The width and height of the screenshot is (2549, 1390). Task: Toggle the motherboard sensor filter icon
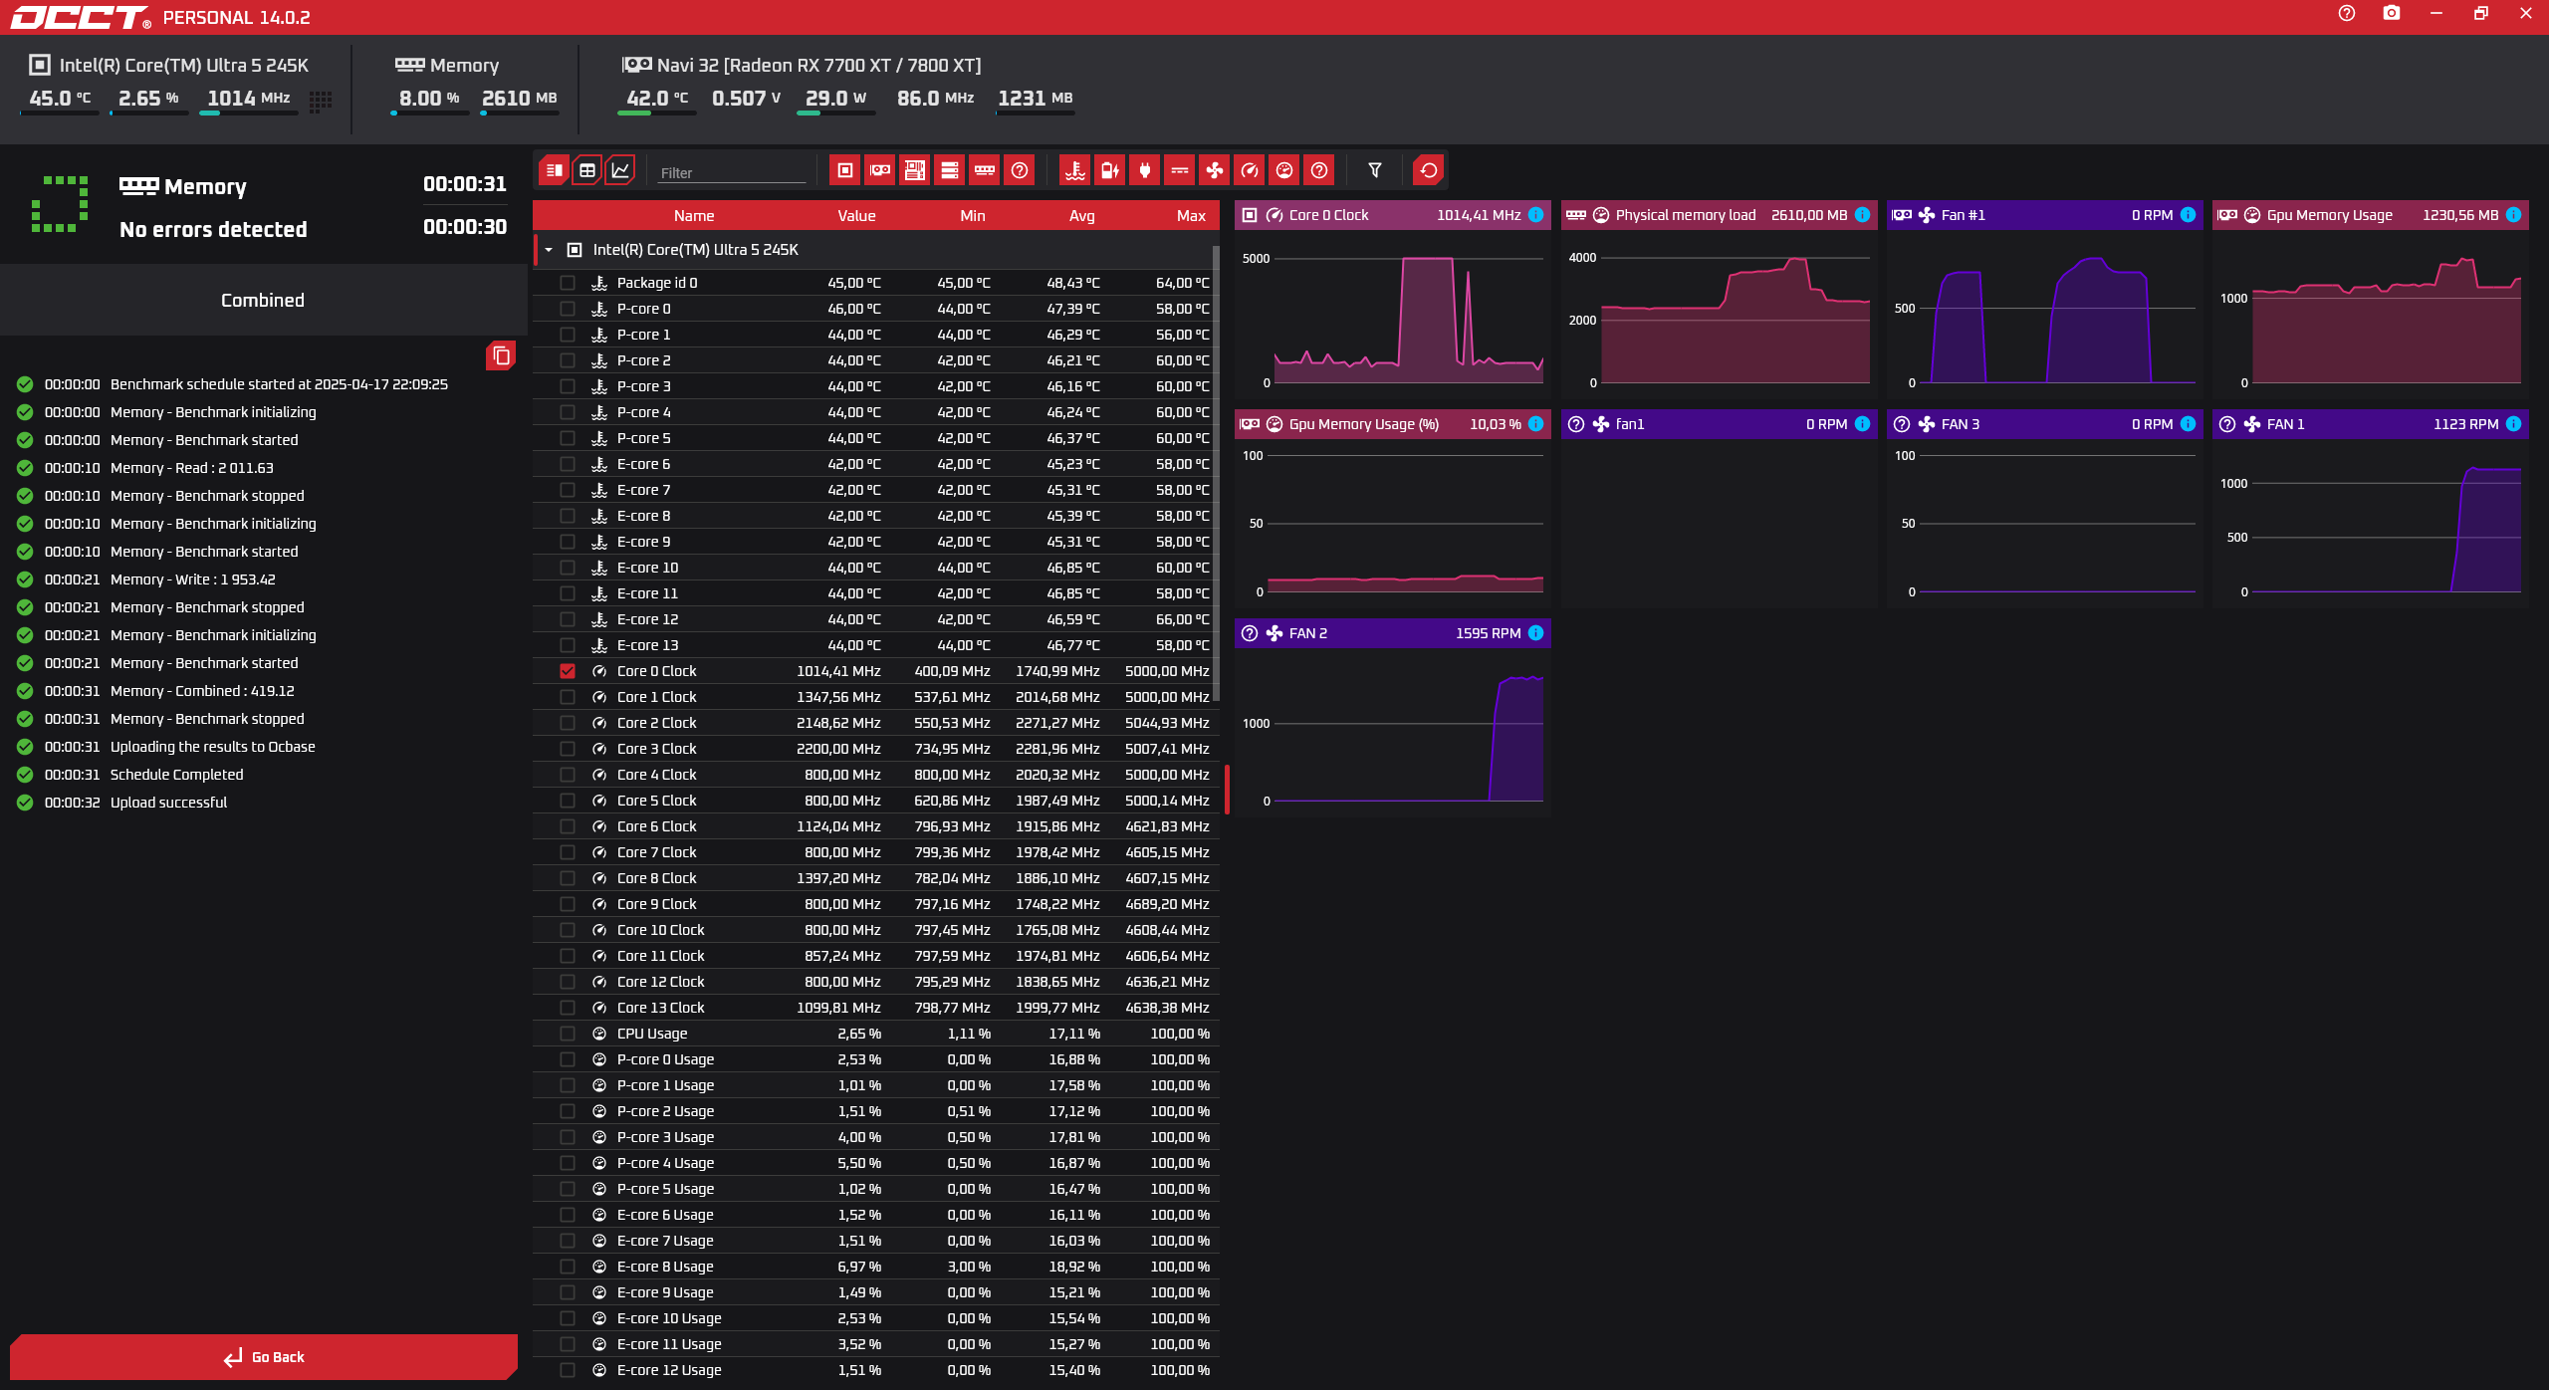click(915, 170)
